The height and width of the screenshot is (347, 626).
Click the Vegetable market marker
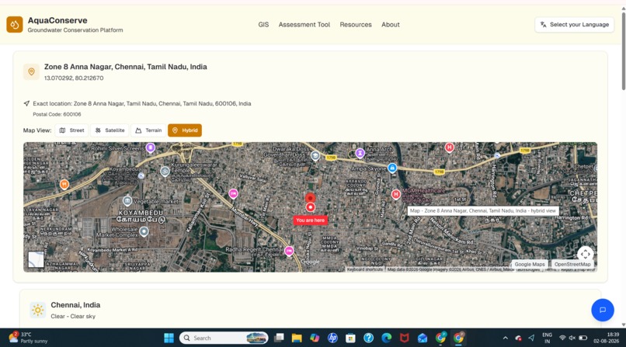(x=127, y=200)
